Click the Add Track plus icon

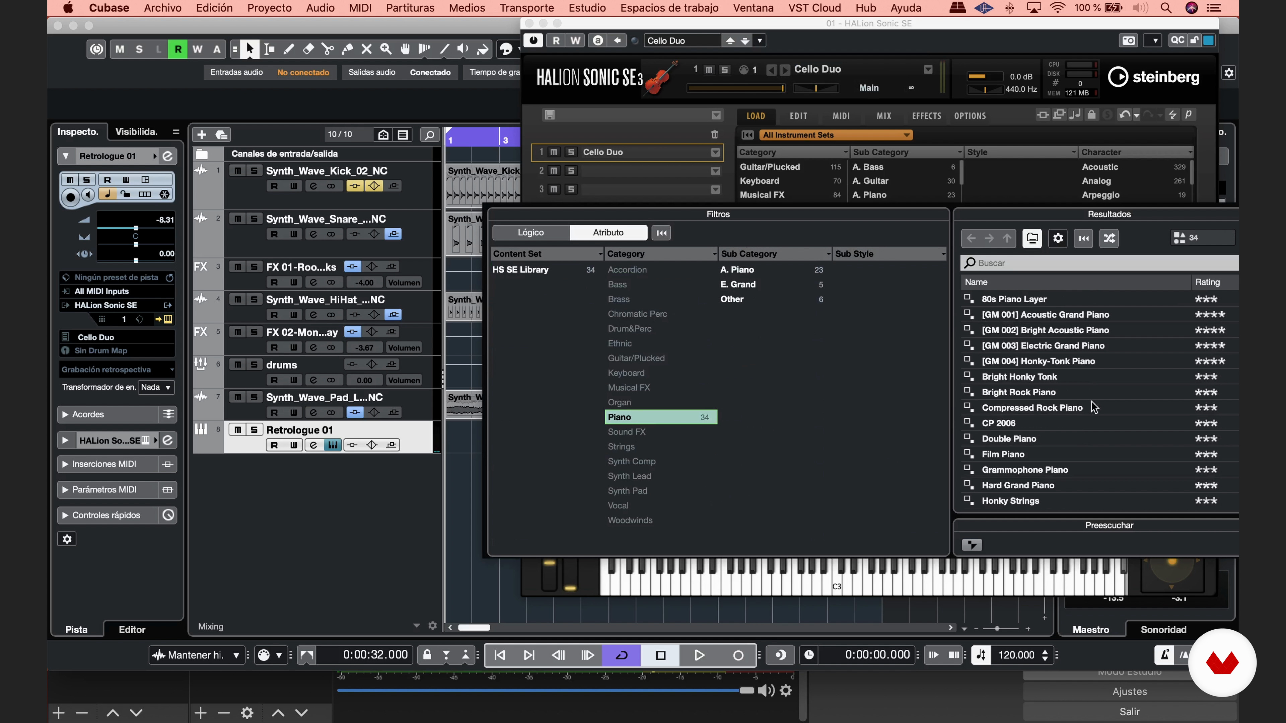202,135
